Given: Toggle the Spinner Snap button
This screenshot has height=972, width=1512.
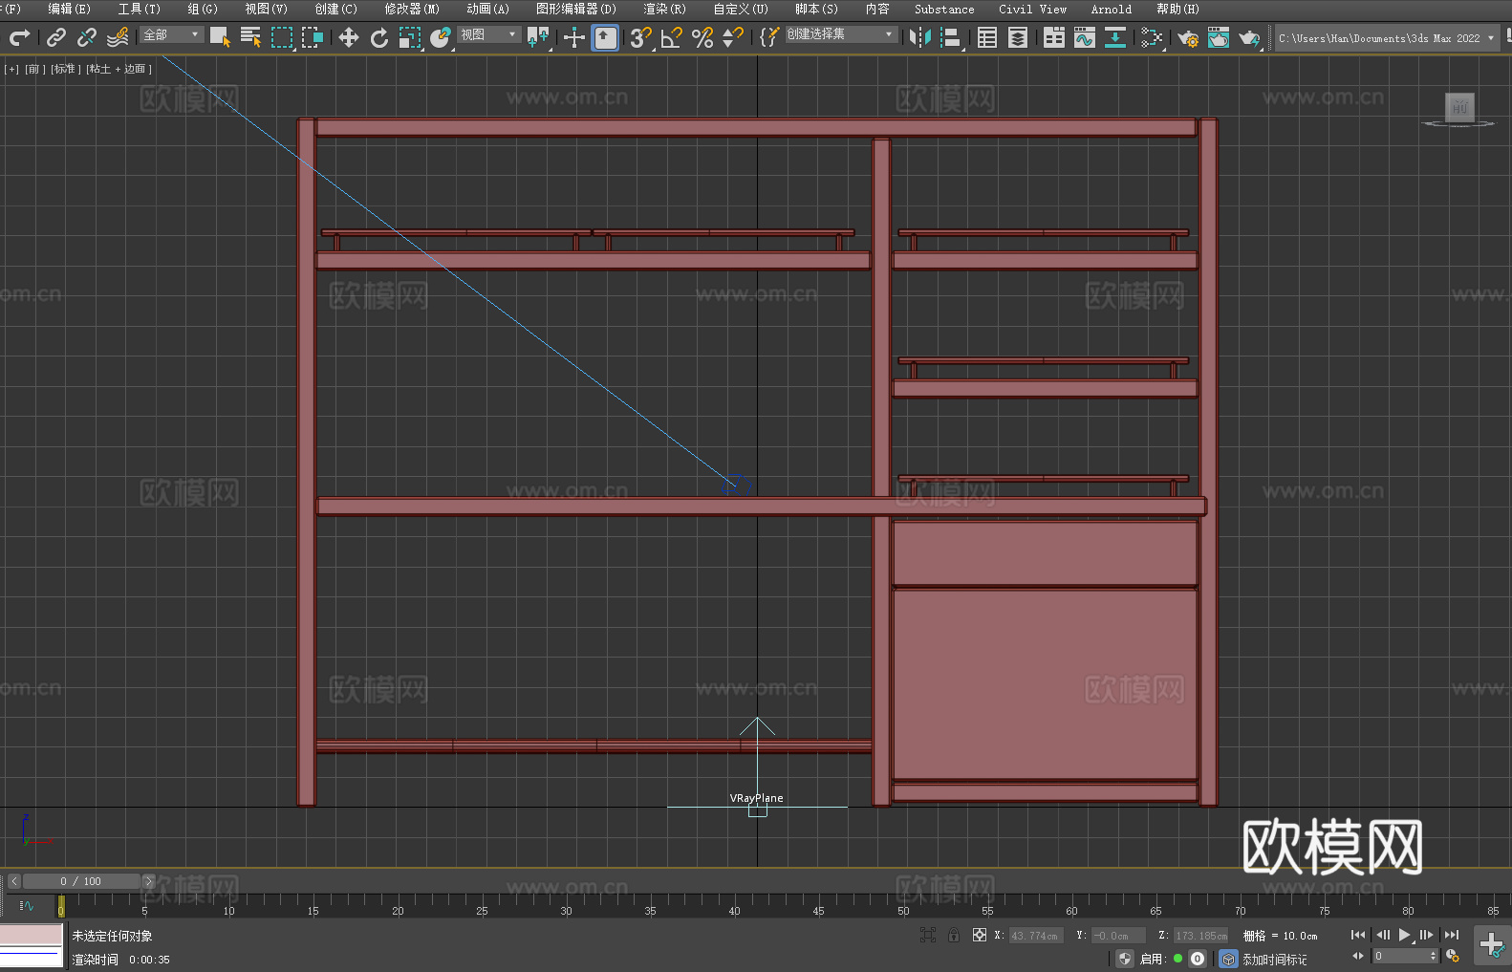Looking at the screenshot, I should click(x=733, y=37).
